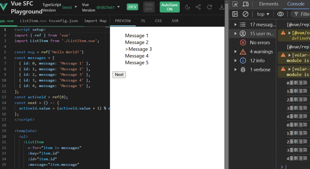Click the console prompt chevron
Viewport: 310px width, 169px height.
point(282,167)
